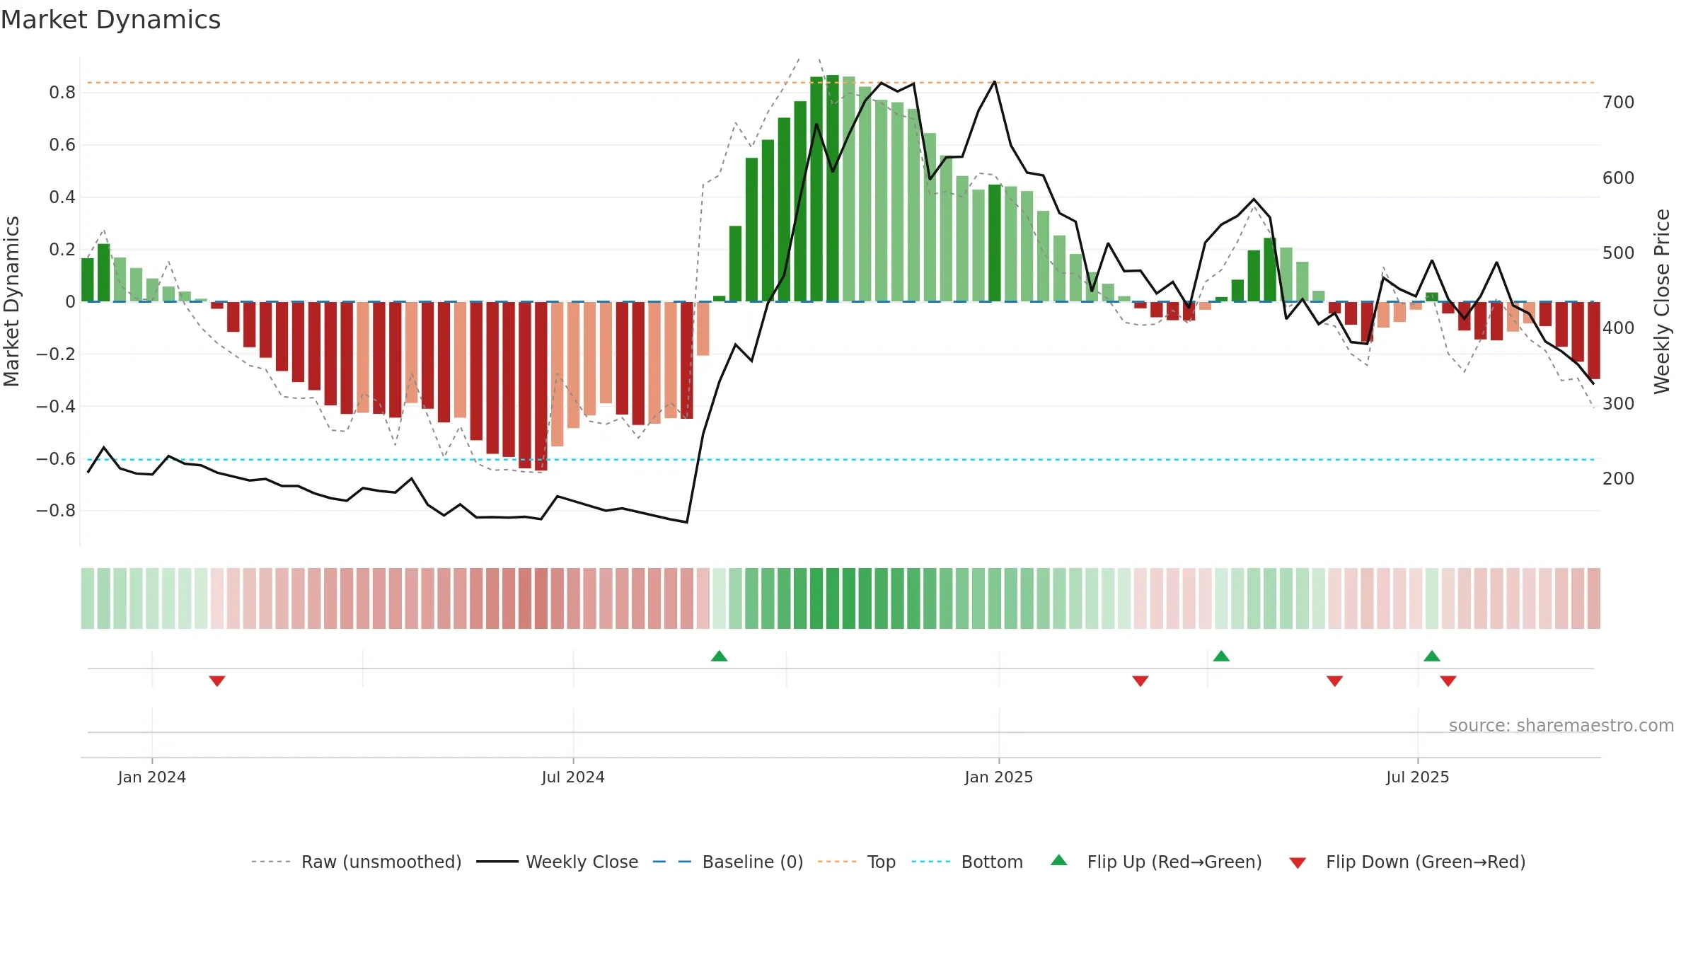This screenshot has height=955, width=1698.
Task: Select the red flip-down marker near Mar 2025
Action: coord(1140,681)
